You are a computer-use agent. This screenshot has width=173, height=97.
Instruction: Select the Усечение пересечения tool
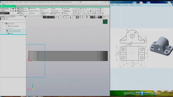tap(66, 11)
